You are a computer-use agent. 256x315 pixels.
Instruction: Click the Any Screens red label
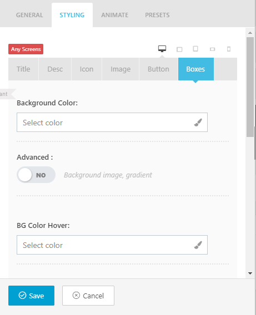point(26,49)
